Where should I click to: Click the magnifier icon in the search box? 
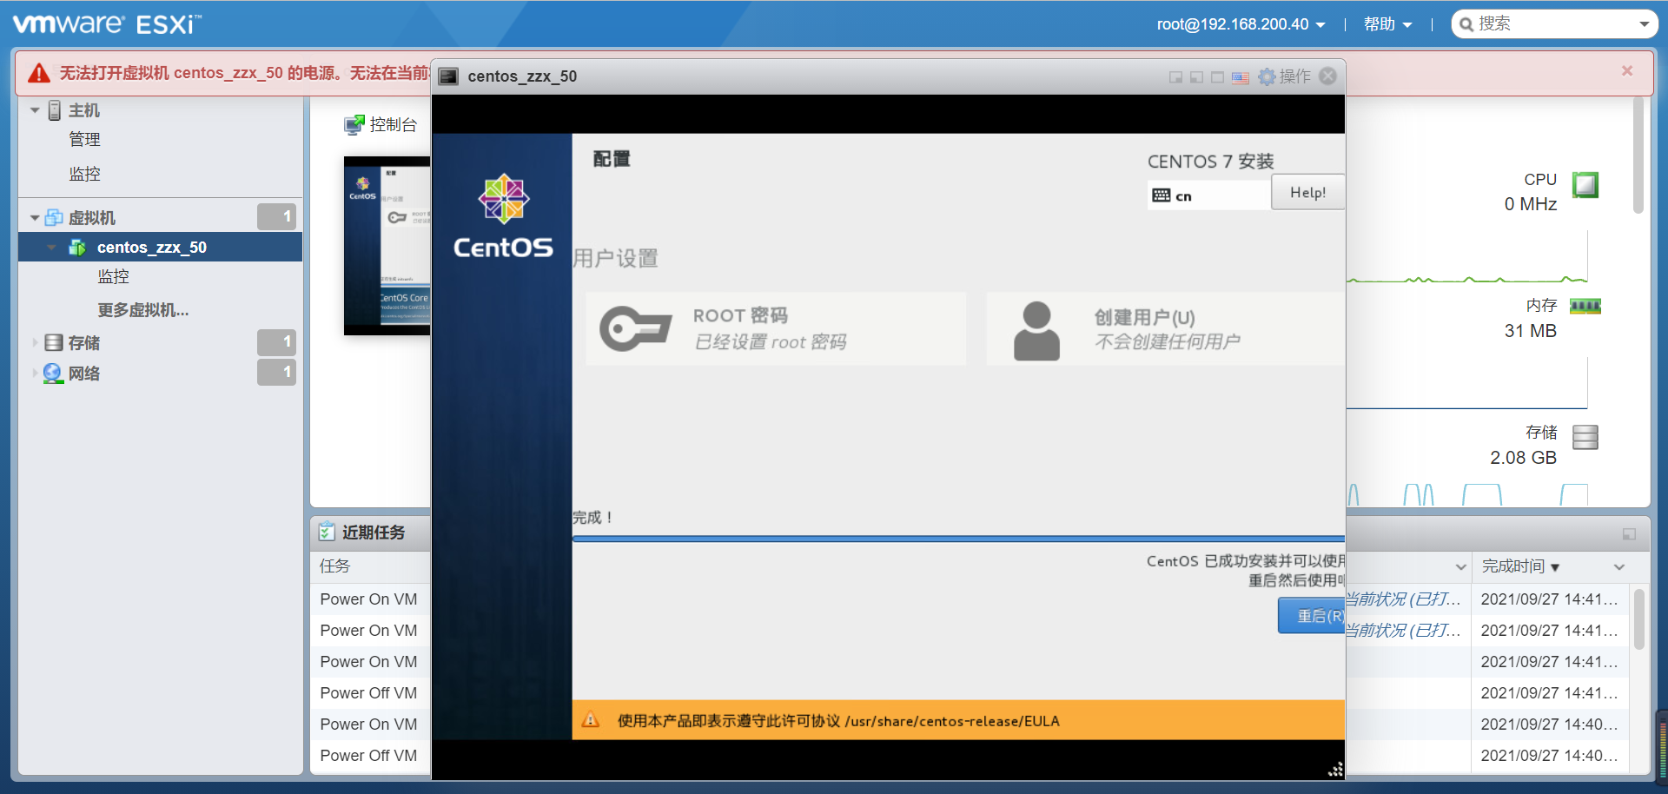point(1466,24)
